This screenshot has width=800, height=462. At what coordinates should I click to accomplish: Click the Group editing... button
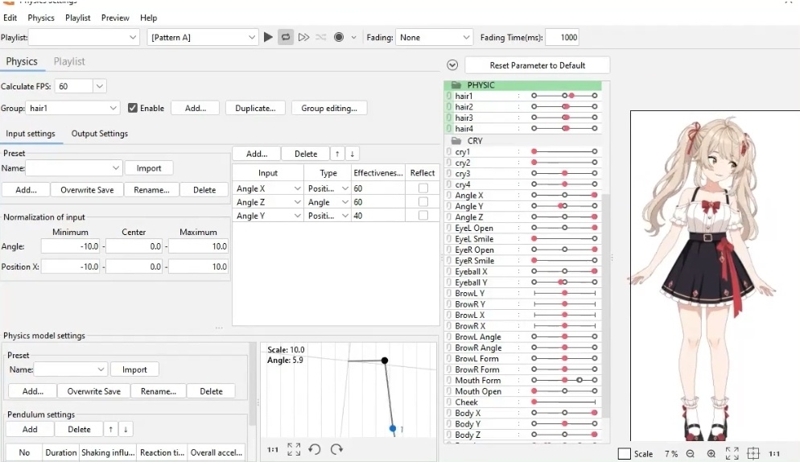click(329, 108)
